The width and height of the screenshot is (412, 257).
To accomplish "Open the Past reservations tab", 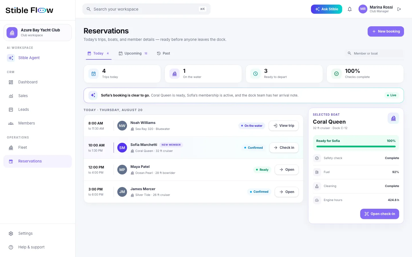I will (164, 53).
